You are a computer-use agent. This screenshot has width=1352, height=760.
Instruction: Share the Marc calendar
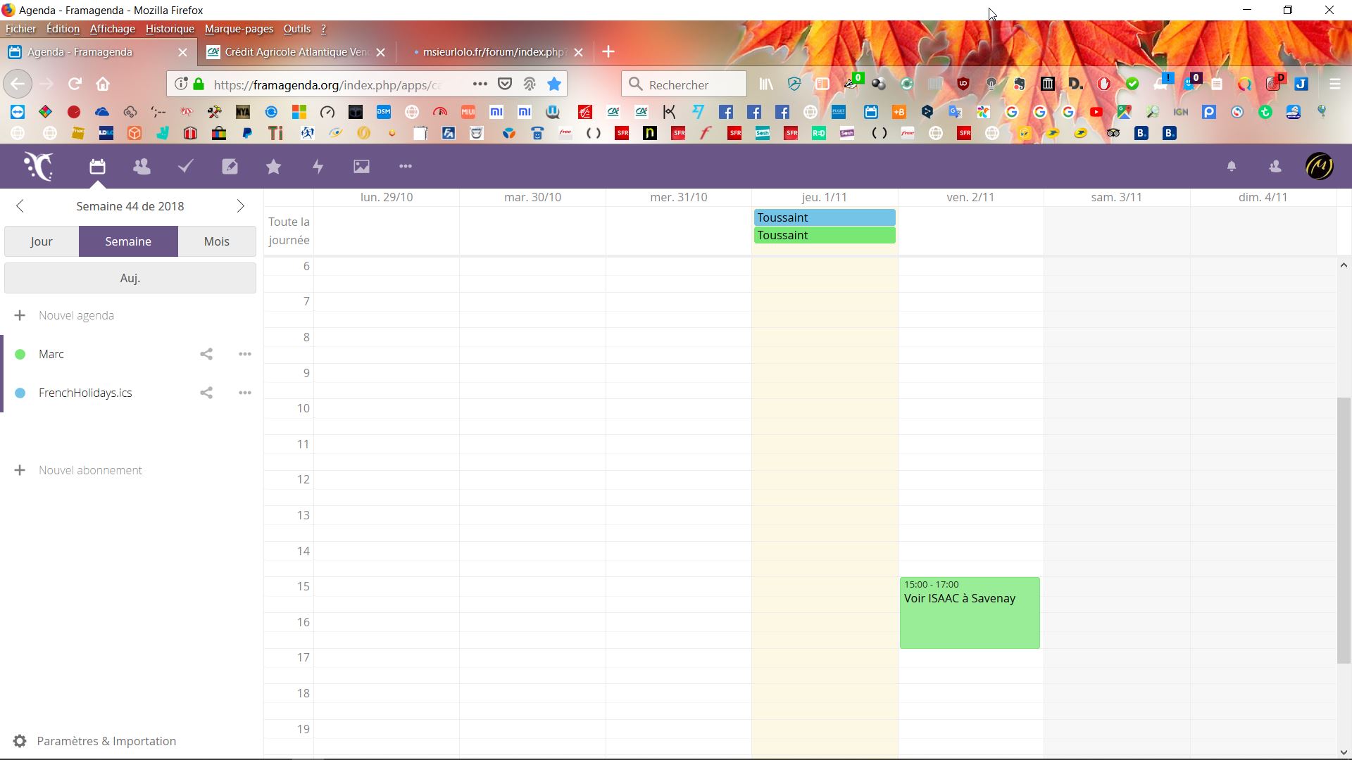[x=206, y=355]
